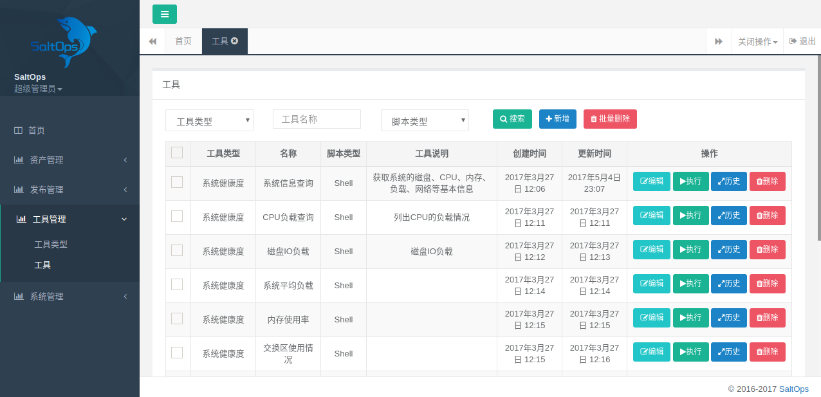
Task: Click the 工具名称 text input field
Action: (x=317, y=119)
